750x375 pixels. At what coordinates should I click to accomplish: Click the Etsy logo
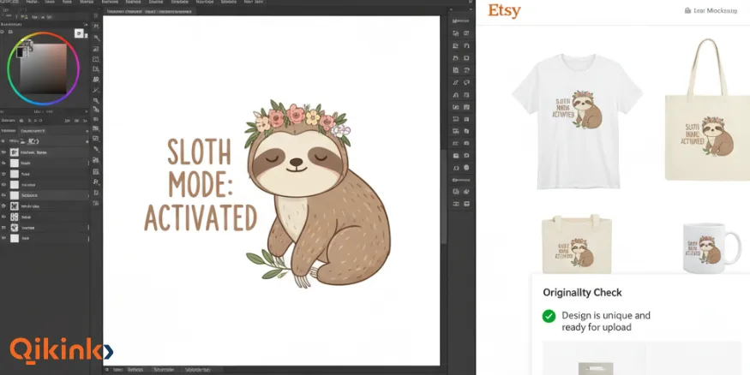(x=504, y=11)
